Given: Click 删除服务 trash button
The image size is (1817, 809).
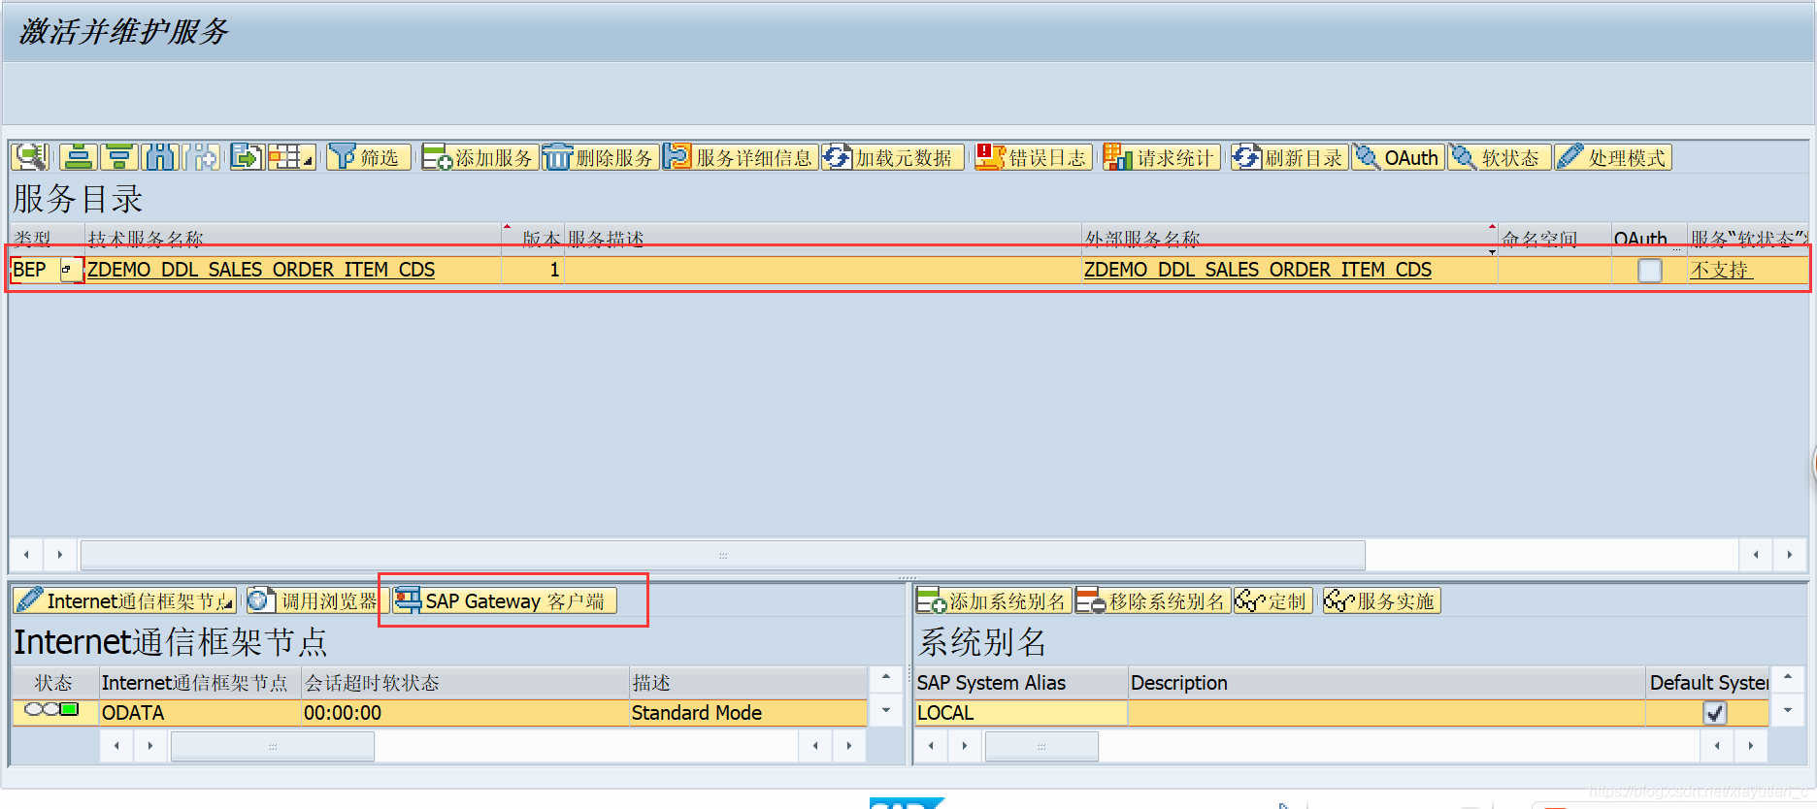Looking at the screenshot, I should [600, 157].
